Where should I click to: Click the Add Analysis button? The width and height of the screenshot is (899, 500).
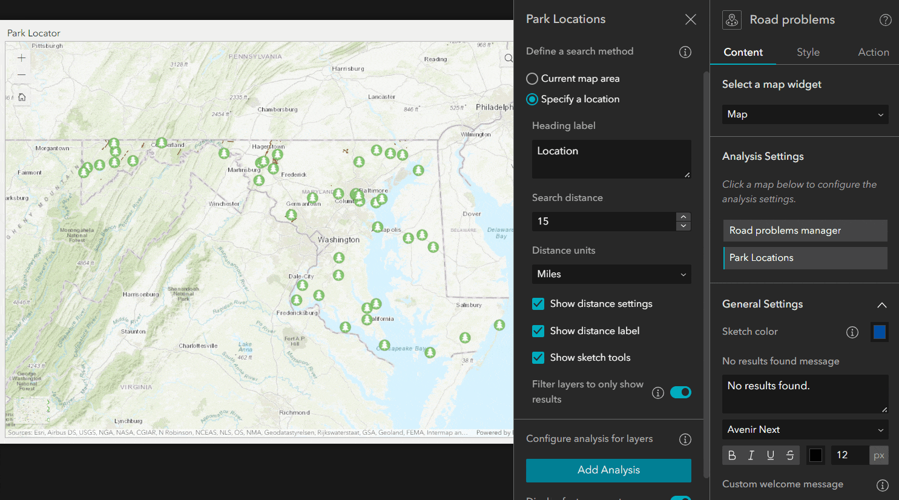click(x=608, y=470)
